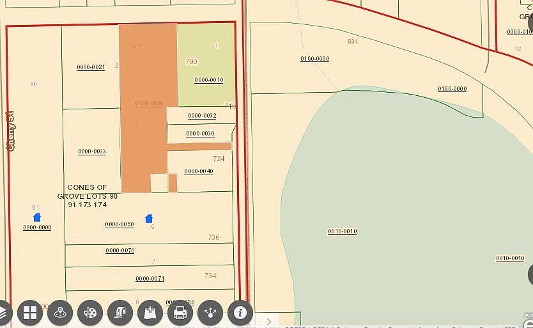Click parcel label 0000-0021
The width and height of the screenshot is (533, 328).
[x=91, y=67]
